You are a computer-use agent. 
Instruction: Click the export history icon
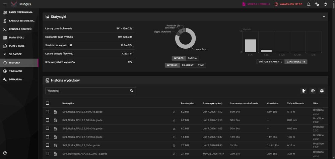(313, 91)
